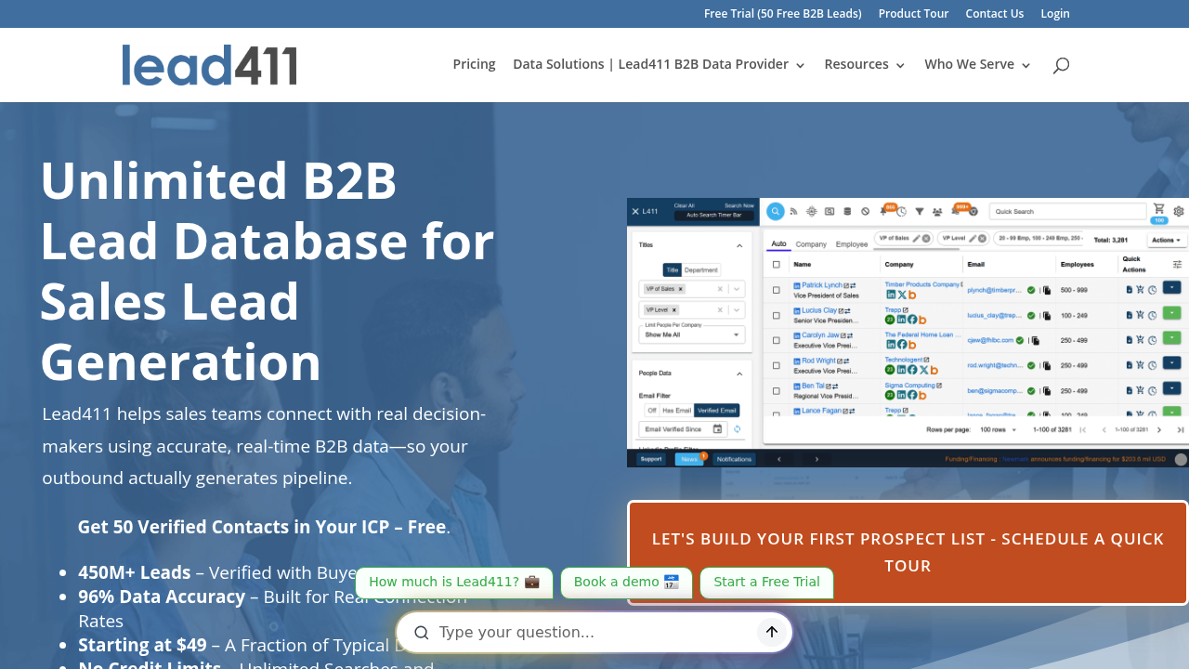Open the Product Tour link

[913, 13]
